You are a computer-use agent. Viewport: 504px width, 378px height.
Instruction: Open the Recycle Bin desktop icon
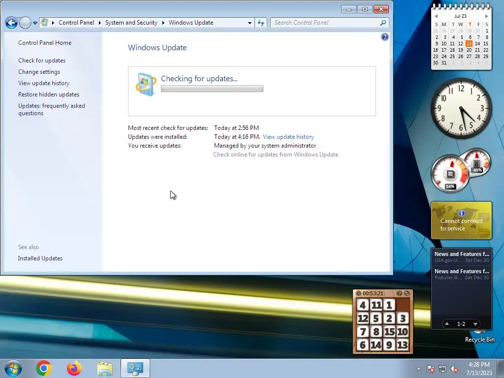coord(479,337)
